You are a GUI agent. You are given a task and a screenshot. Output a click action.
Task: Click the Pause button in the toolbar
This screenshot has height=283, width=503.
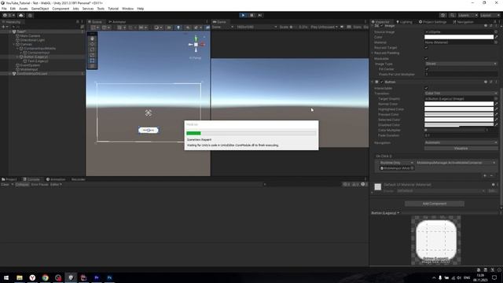[251, 15]
